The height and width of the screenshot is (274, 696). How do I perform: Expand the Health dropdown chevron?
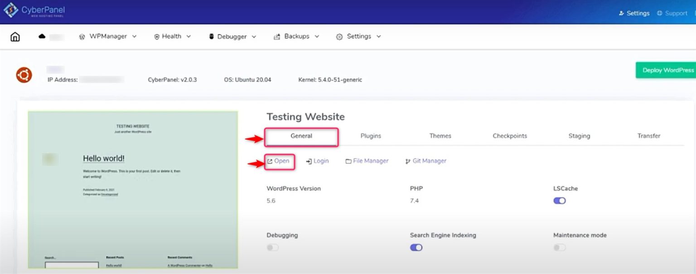[x=188, y=37]
